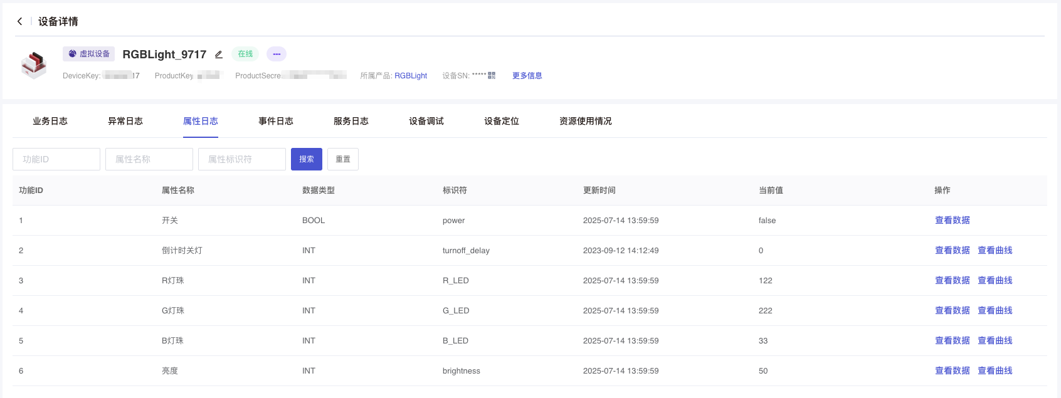Click the back arrow beside 设备详情

[19, 21]
